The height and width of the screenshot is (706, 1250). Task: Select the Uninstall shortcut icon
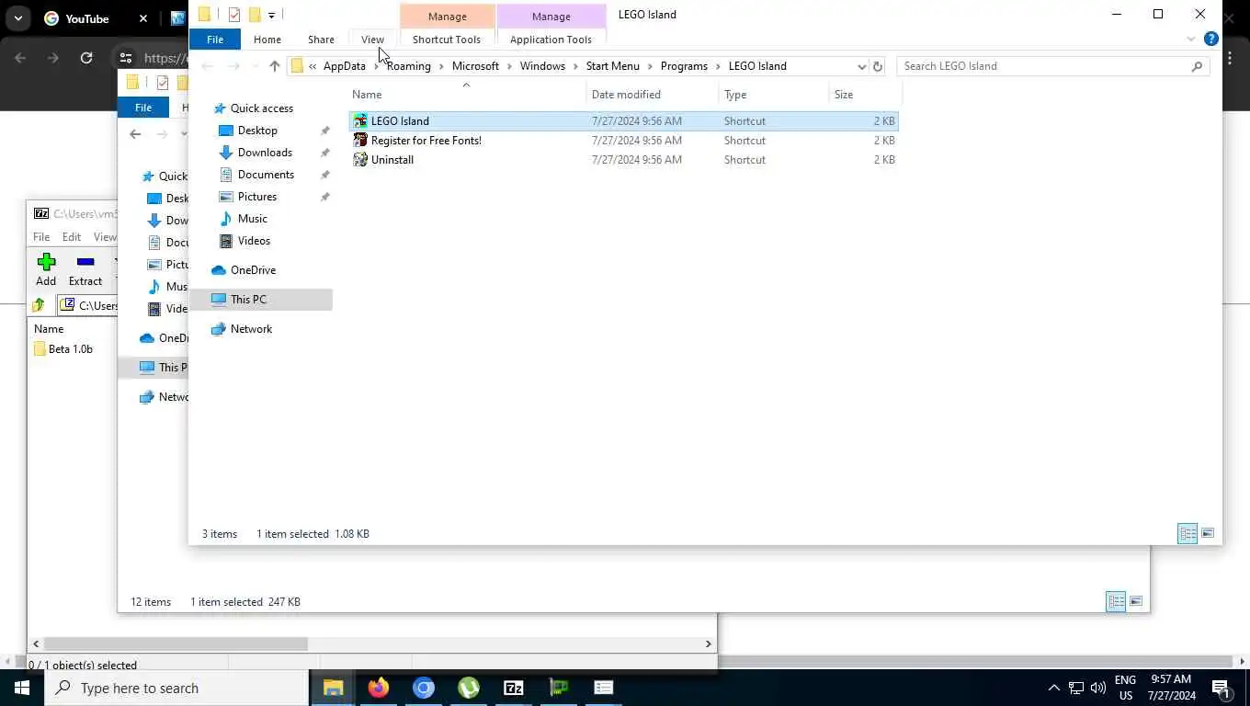pos(360,160)
